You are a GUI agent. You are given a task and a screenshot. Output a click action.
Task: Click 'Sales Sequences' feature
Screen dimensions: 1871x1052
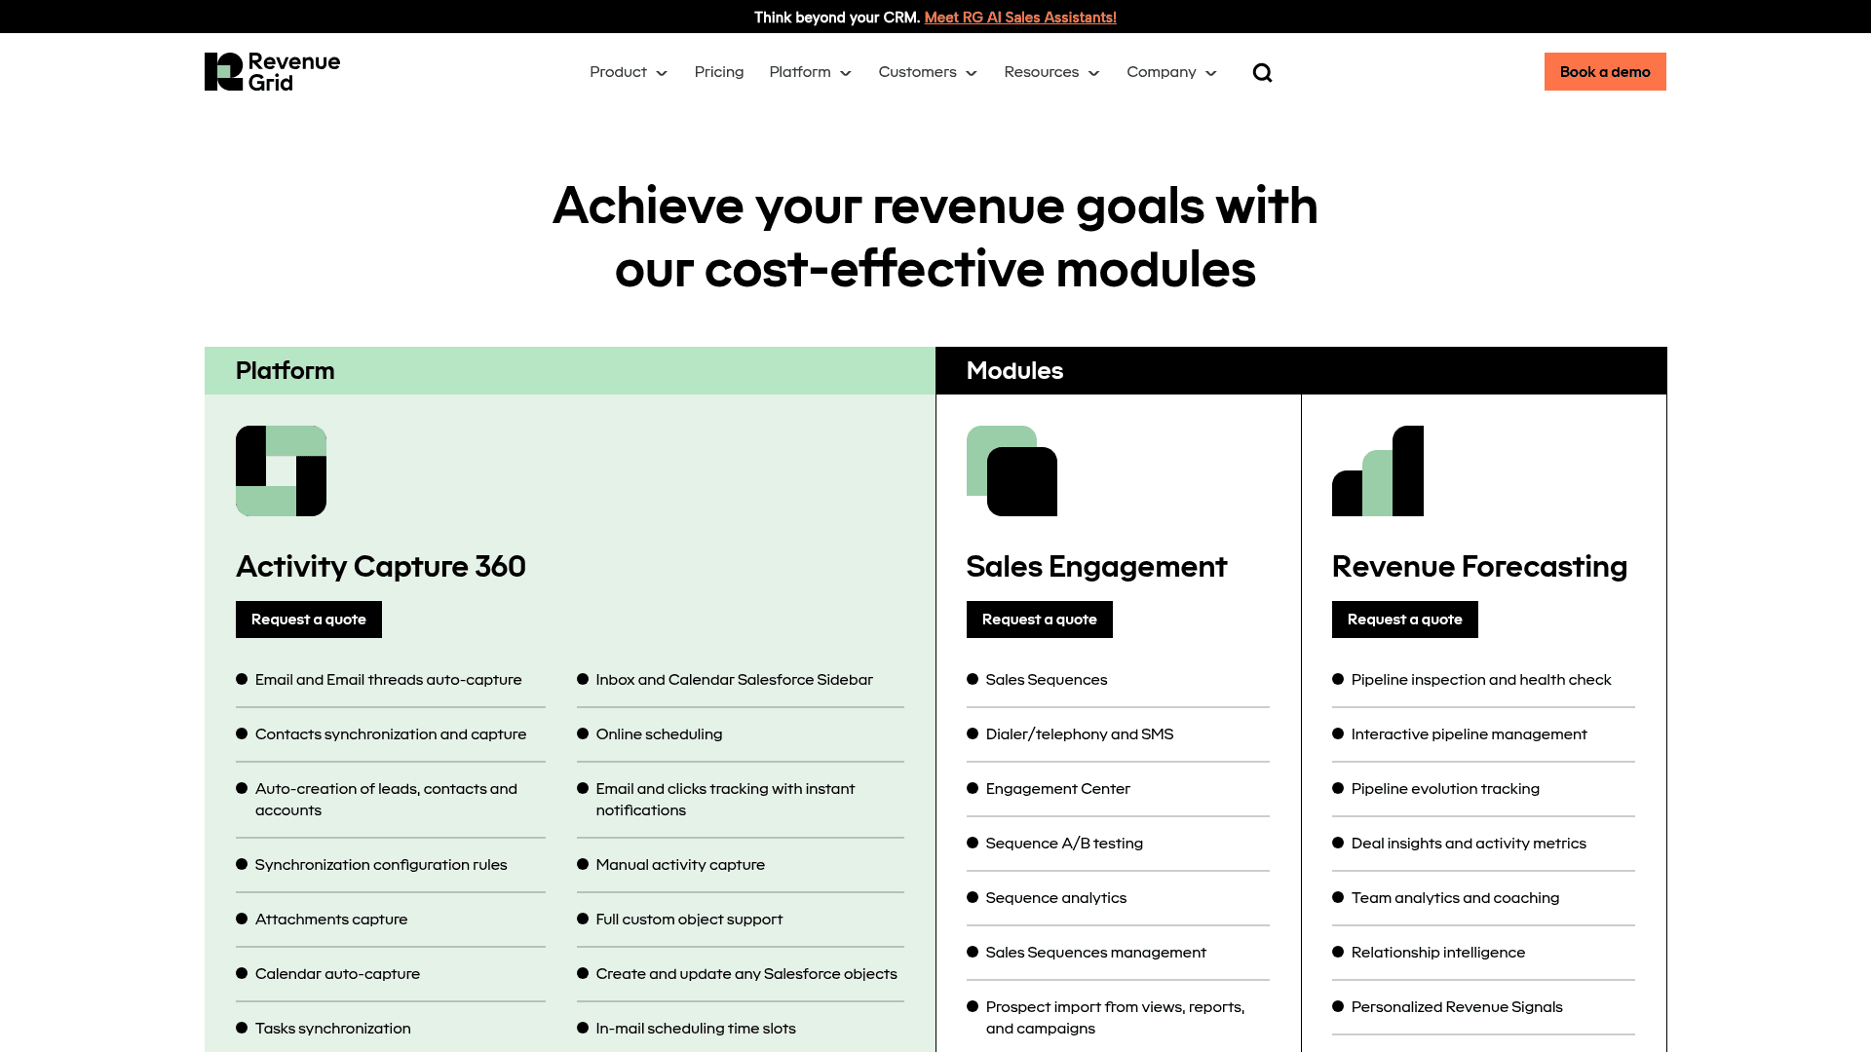tap(1047, 680)
